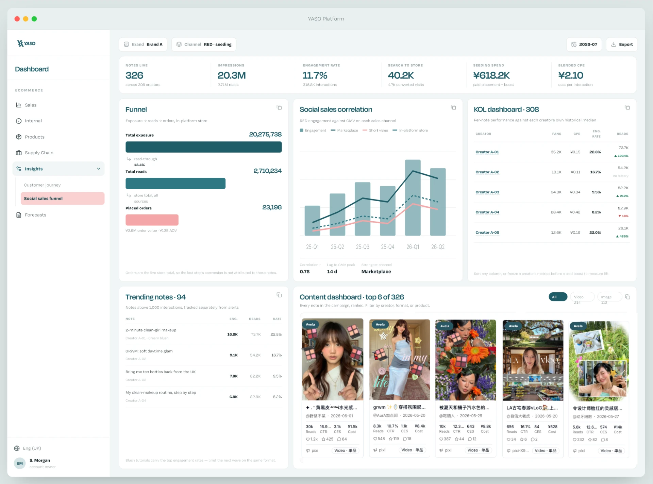Toggle the Engagement legend entry
The image size is (653, 484).
coord(313,131)
